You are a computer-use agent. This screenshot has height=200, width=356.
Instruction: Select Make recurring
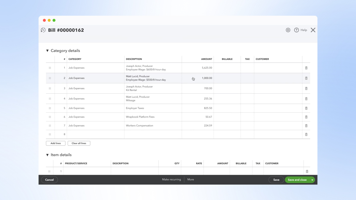point(171,179)
